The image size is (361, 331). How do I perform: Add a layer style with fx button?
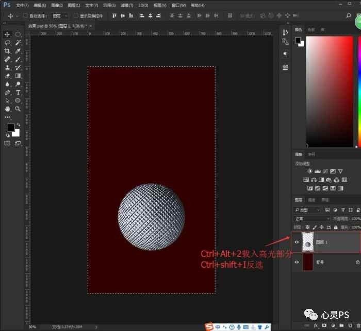pyautogui.click(x=316, y=325)
